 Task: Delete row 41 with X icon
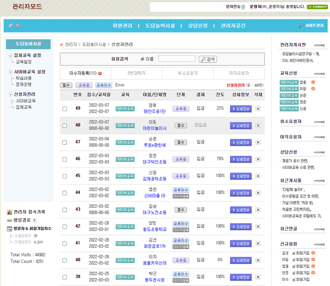258,243
